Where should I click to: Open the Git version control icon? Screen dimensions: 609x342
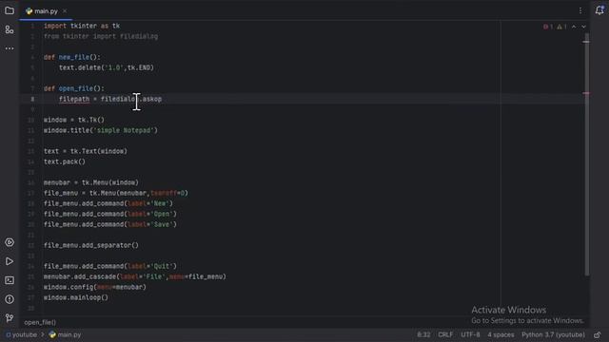point(10,318)
